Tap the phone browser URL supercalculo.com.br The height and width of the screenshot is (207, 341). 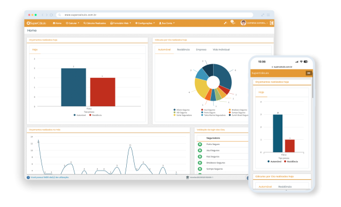tap(282, 67)
